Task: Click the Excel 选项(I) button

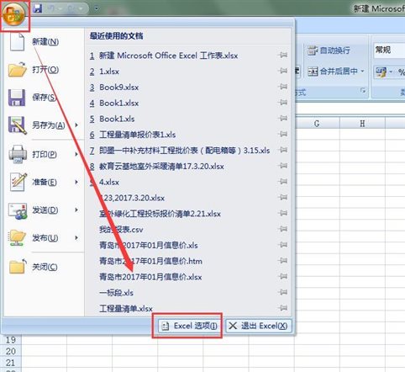Action: pyautogui.click(x=189, y=326)
